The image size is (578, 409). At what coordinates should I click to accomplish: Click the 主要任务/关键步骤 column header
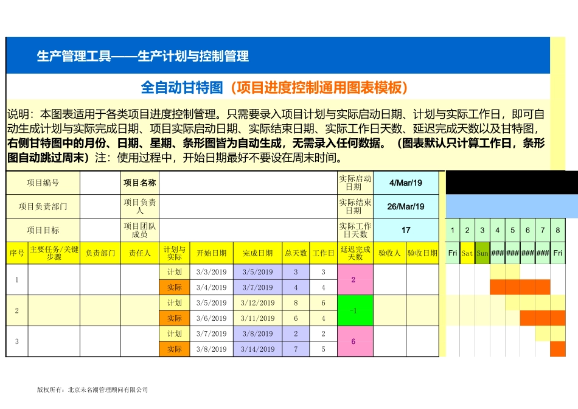[54, 253]
